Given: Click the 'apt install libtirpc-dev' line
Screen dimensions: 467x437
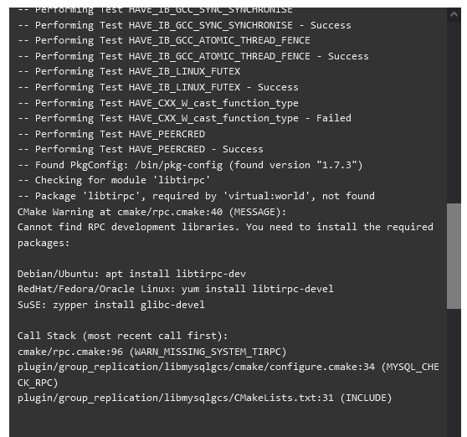Looking at the screenshot, I should (x=131, y=274).
